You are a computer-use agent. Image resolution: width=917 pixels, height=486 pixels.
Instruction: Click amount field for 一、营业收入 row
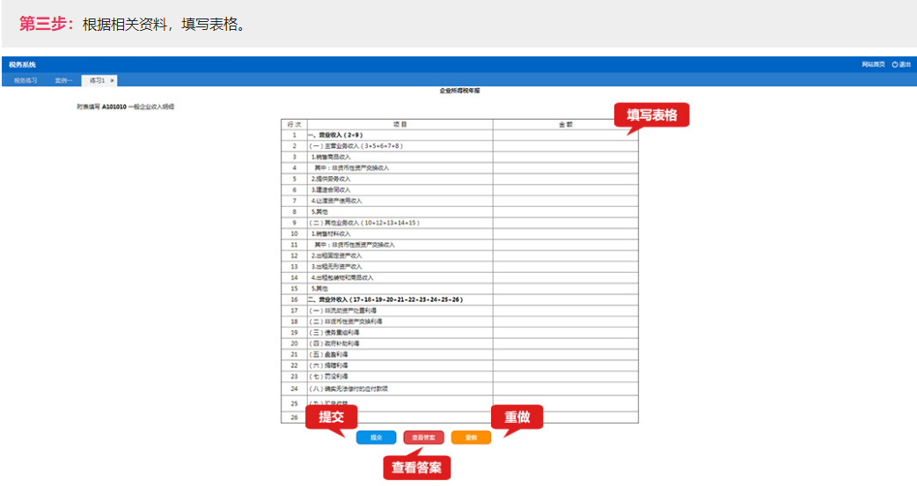(x=566, y=135)
